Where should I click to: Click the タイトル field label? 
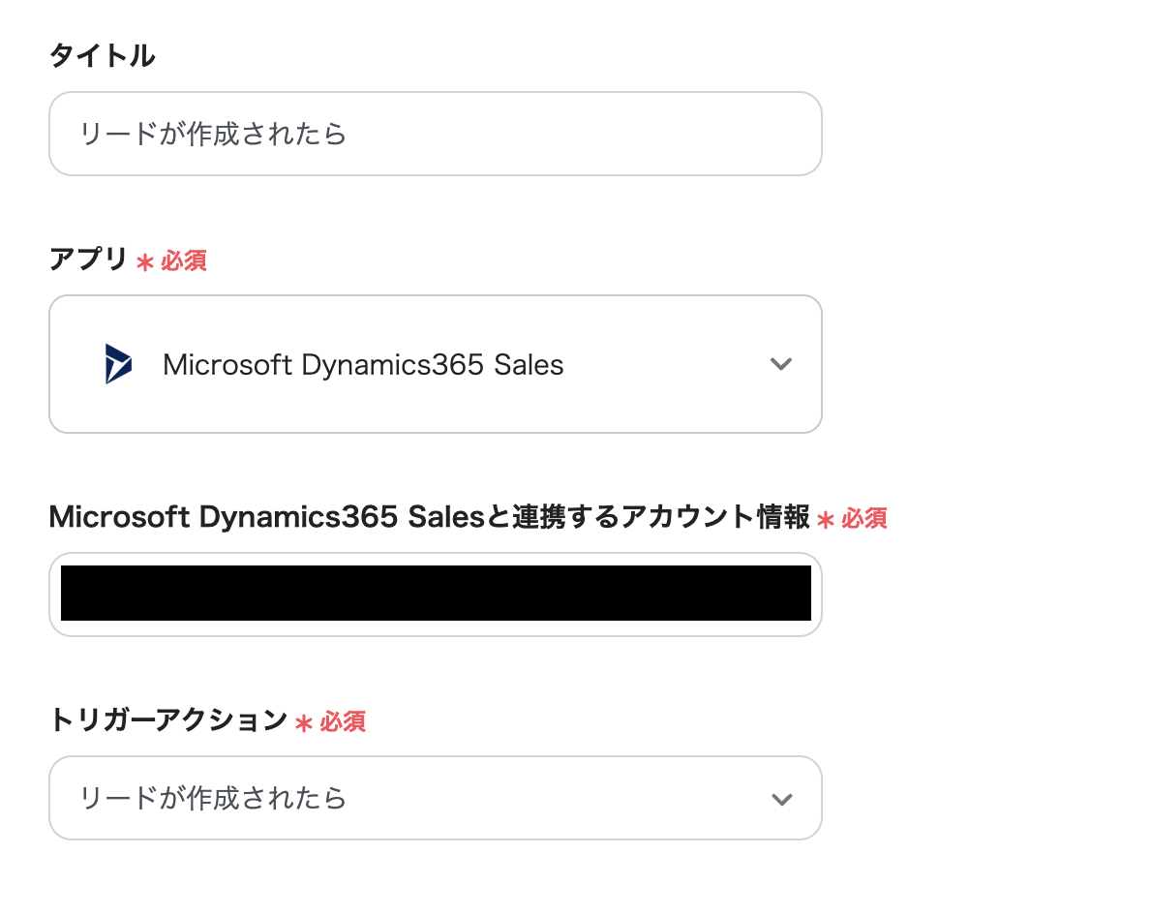(102, 56)
